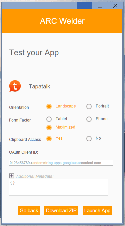125x226 pixels.
Task: Set Clipboard Access to Yes
Action: tap(49, 139)
